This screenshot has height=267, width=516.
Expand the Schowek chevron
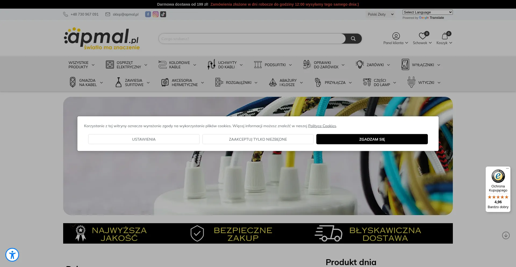[430, 43]
